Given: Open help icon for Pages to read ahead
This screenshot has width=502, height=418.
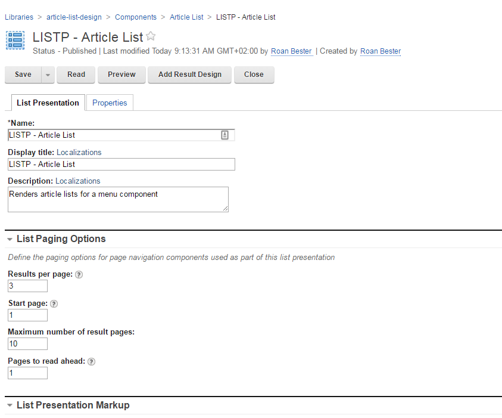Looking at the screenshot, I should pos(92,361).
